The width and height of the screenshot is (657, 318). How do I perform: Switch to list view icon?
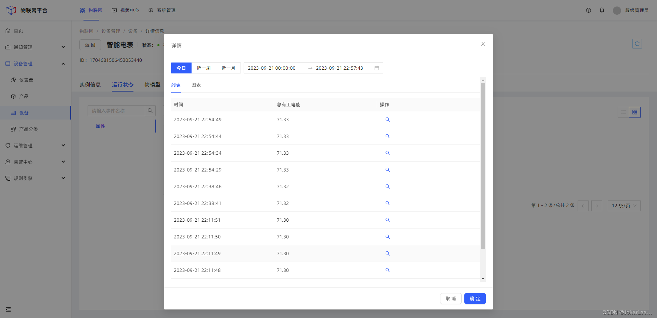pyautogui.click(x=623, y=112)
